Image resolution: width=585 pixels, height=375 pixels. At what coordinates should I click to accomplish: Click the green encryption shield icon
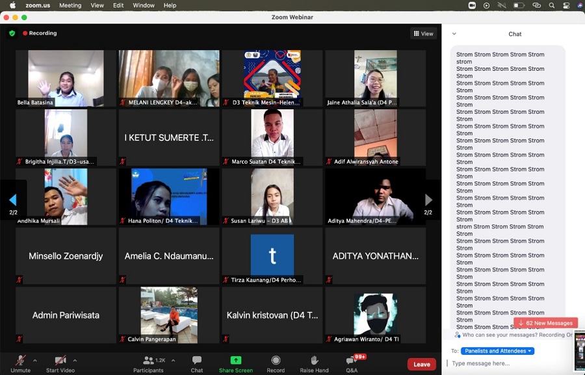[x=12, y=33]
